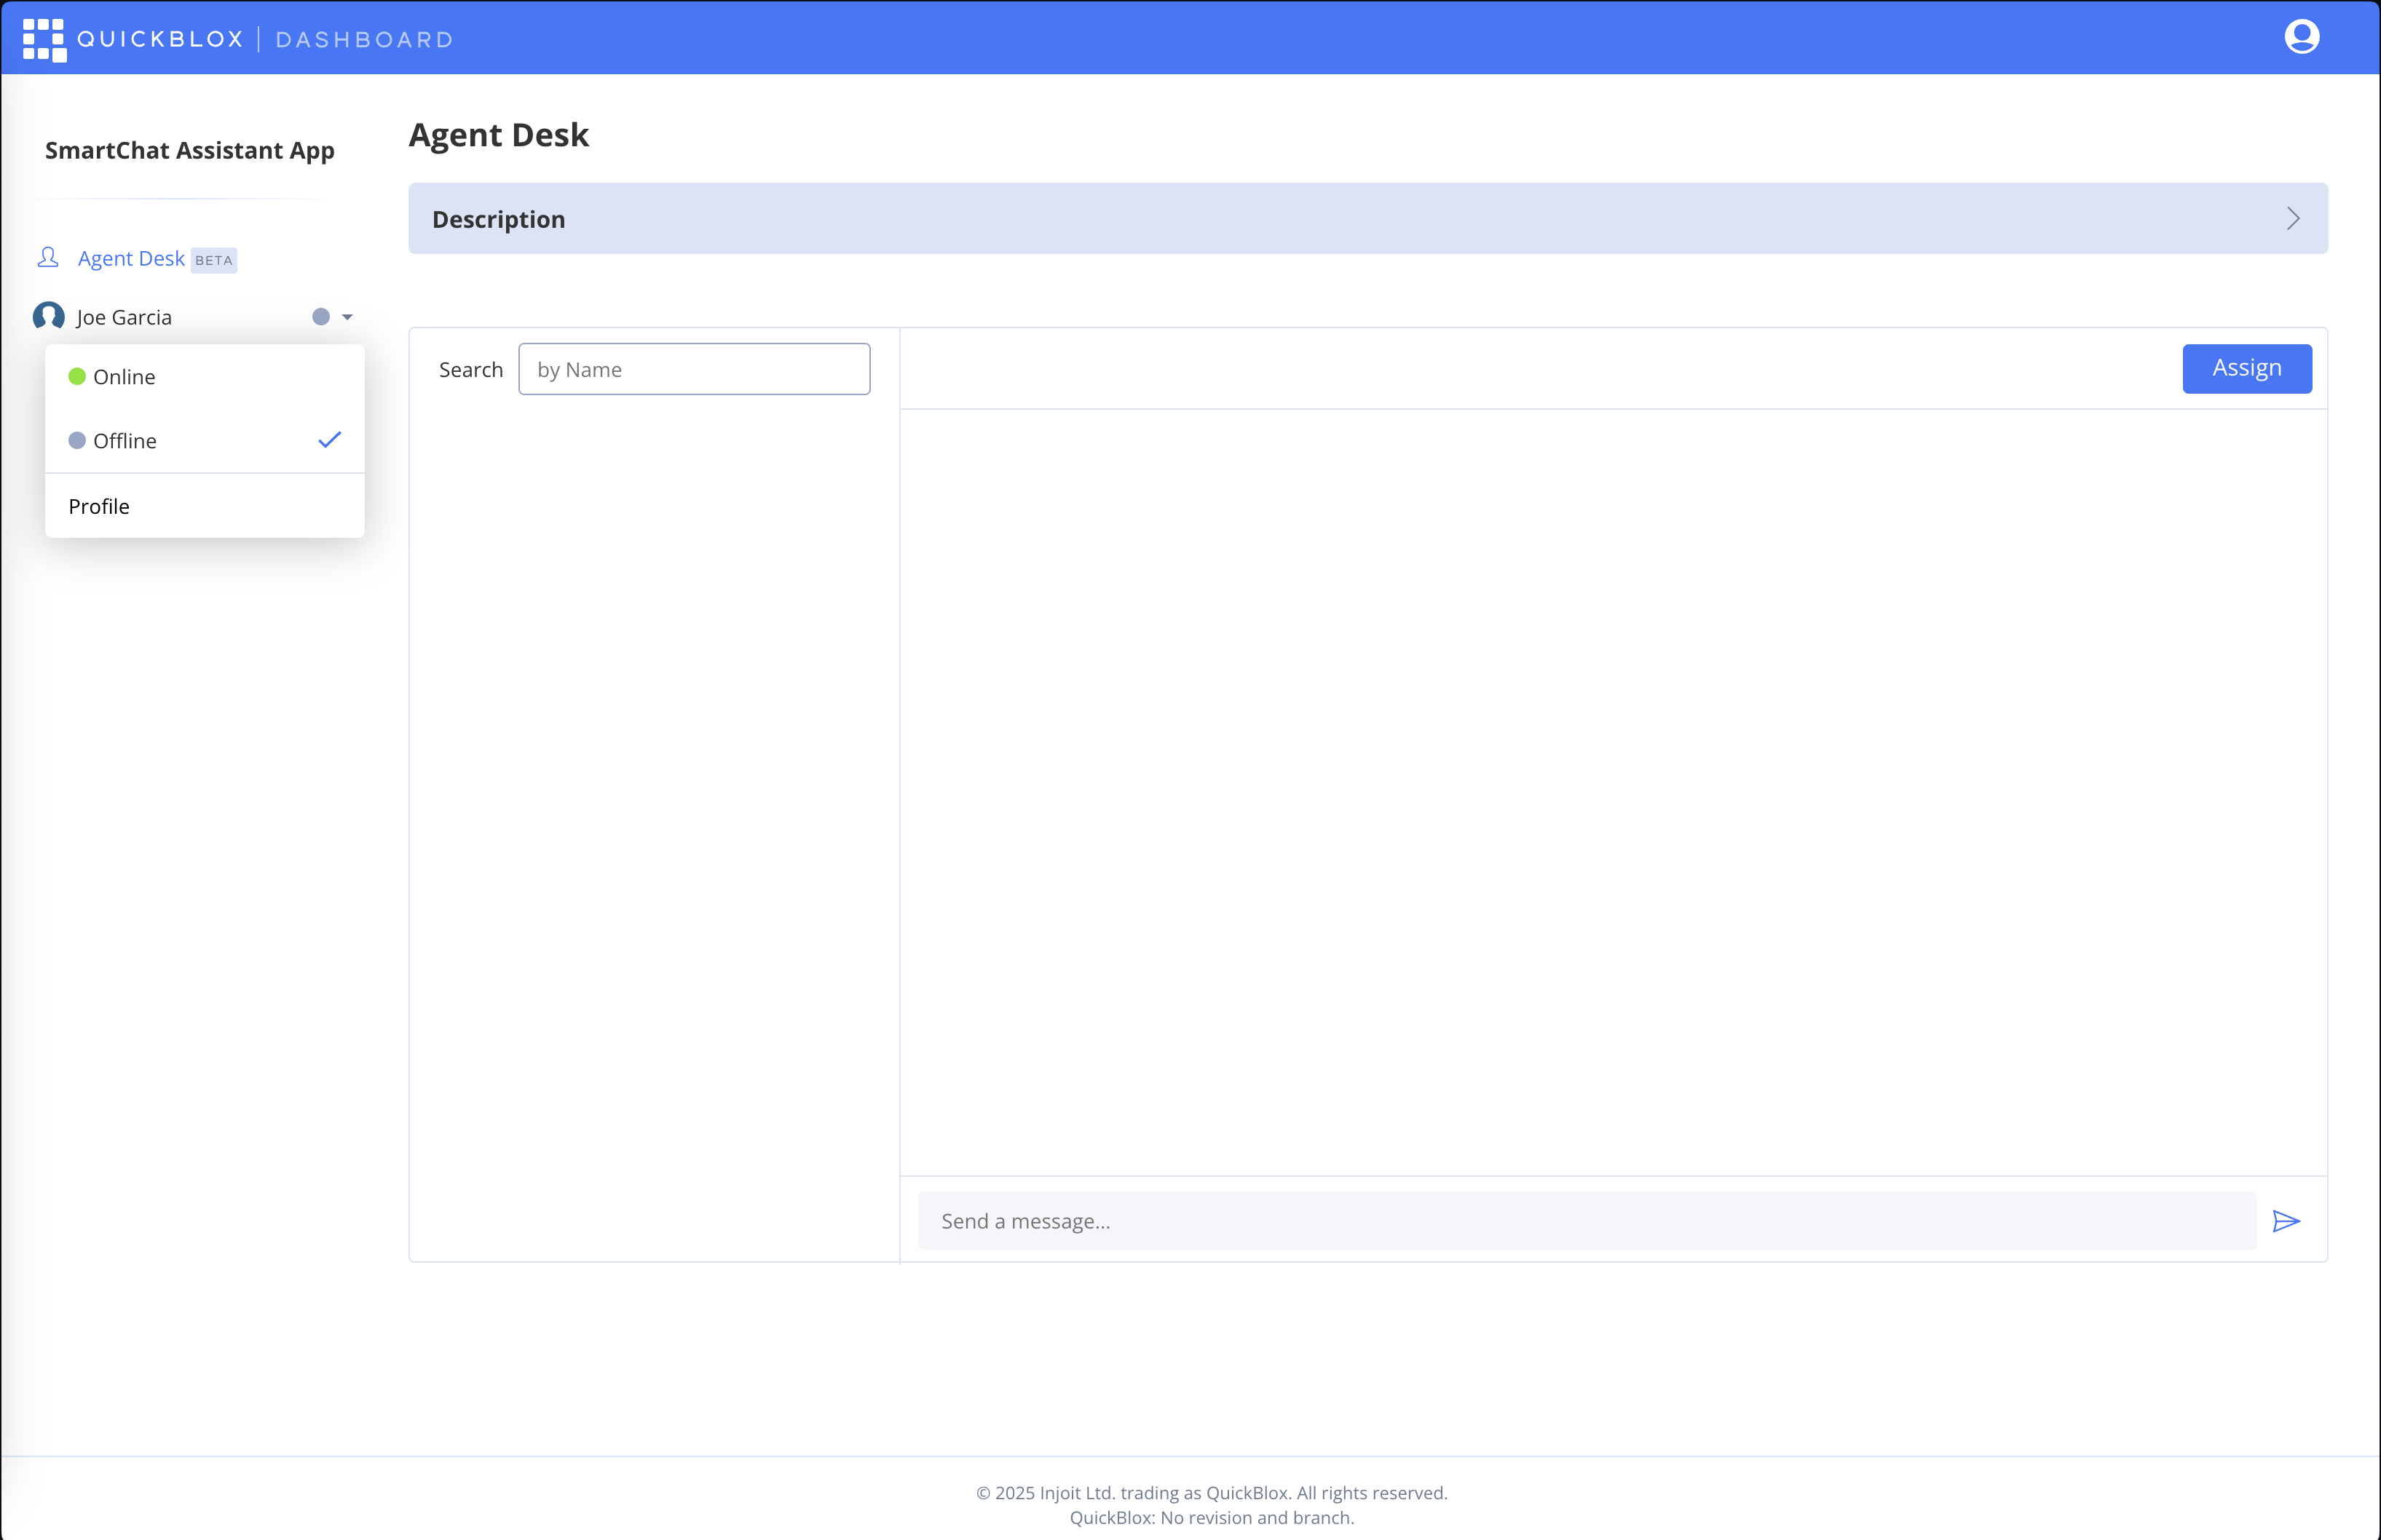
Task: Focus the Search by Name field
Action: 693,369
